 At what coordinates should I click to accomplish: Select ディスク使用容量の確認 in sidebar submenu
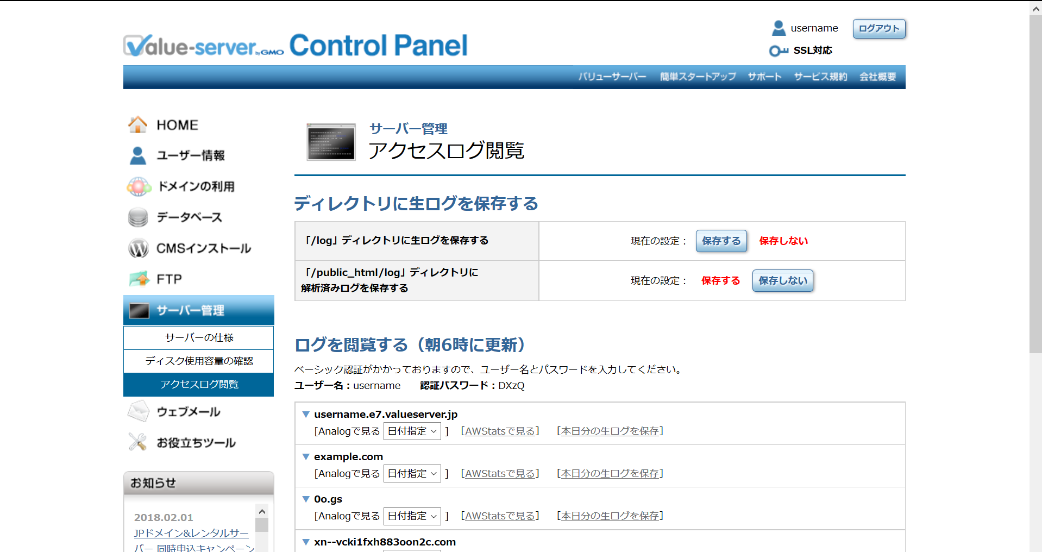(199, 361)
